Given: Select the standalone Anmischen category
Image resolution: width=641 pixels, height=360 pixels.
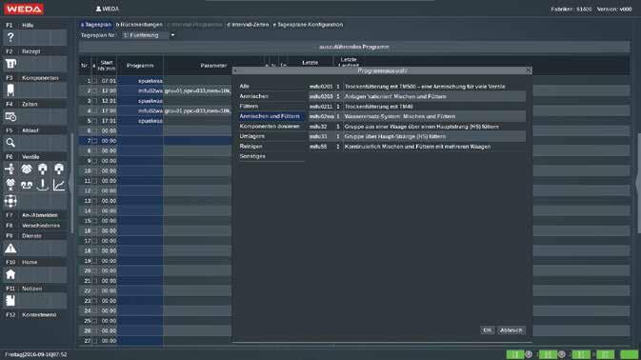Looking at the screenshot, I should (x=271, y=96).
